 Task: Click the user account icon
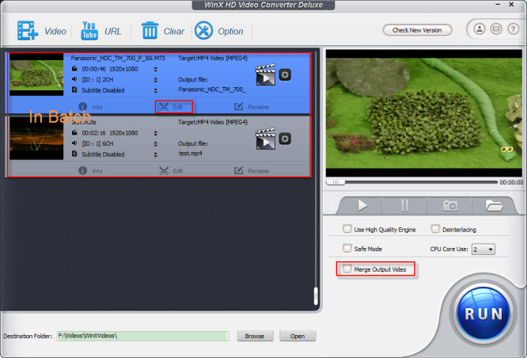(480, 29)
